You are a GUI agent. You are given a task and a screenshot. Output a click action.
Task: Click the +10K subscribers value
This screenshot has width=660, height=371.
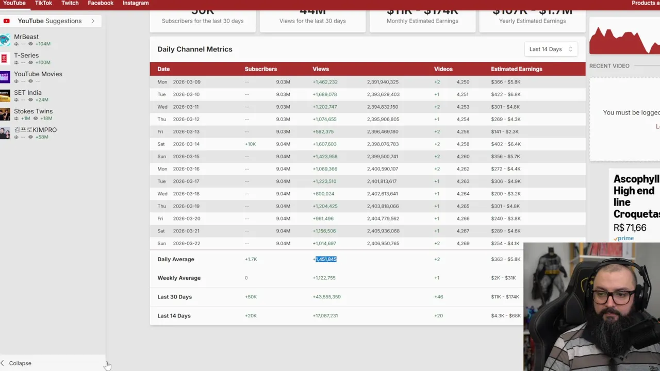click(250, 144)
